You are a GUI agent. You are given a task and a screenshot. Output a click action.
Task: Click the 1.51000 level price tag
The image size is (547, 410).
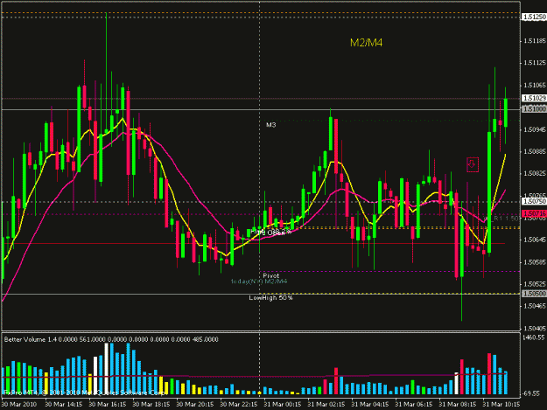(534, 109)
